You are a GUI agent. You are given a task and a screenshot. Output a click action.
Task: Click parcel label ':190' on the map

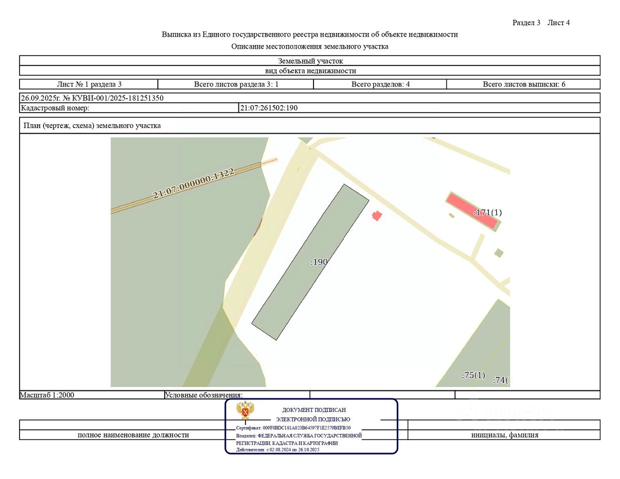319,262
